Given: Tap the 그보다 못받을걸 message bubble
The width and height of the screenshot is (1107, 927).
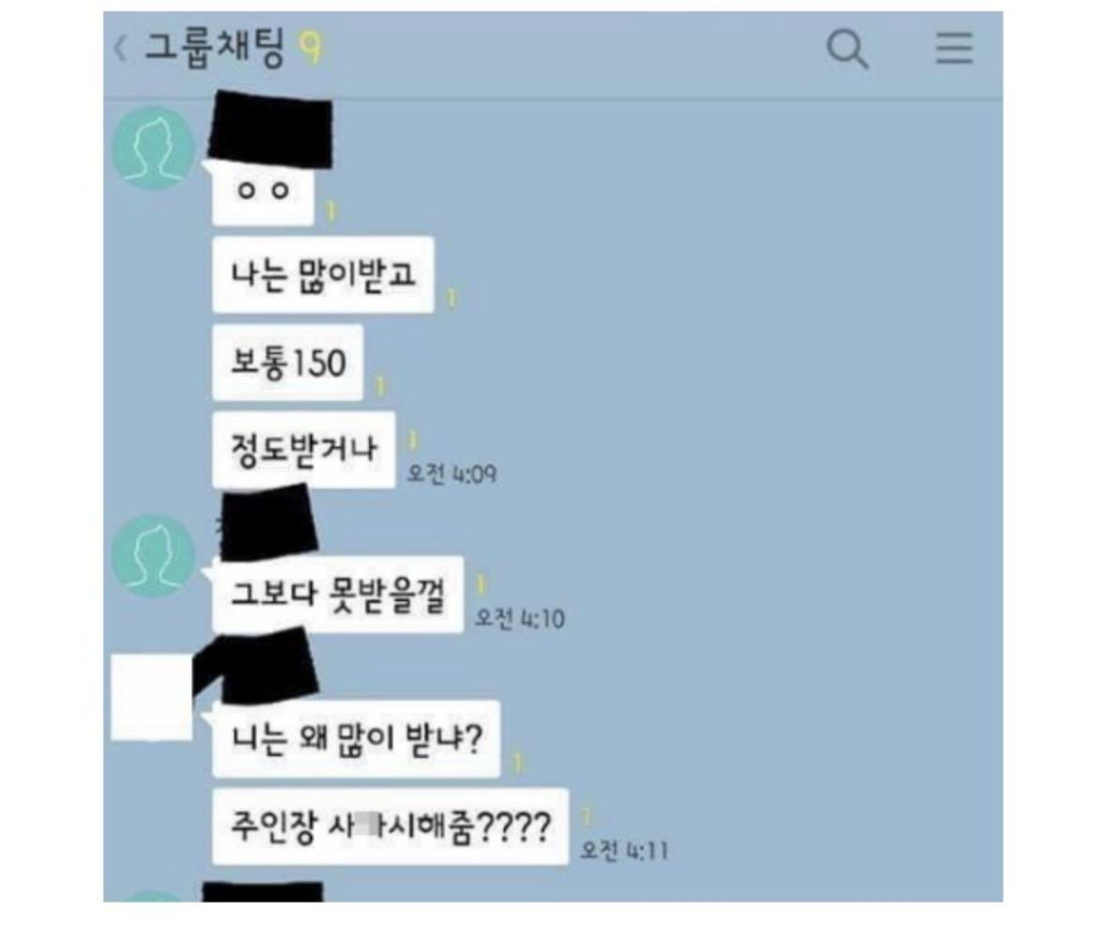Looking at the screenshot, I should 337,595.
